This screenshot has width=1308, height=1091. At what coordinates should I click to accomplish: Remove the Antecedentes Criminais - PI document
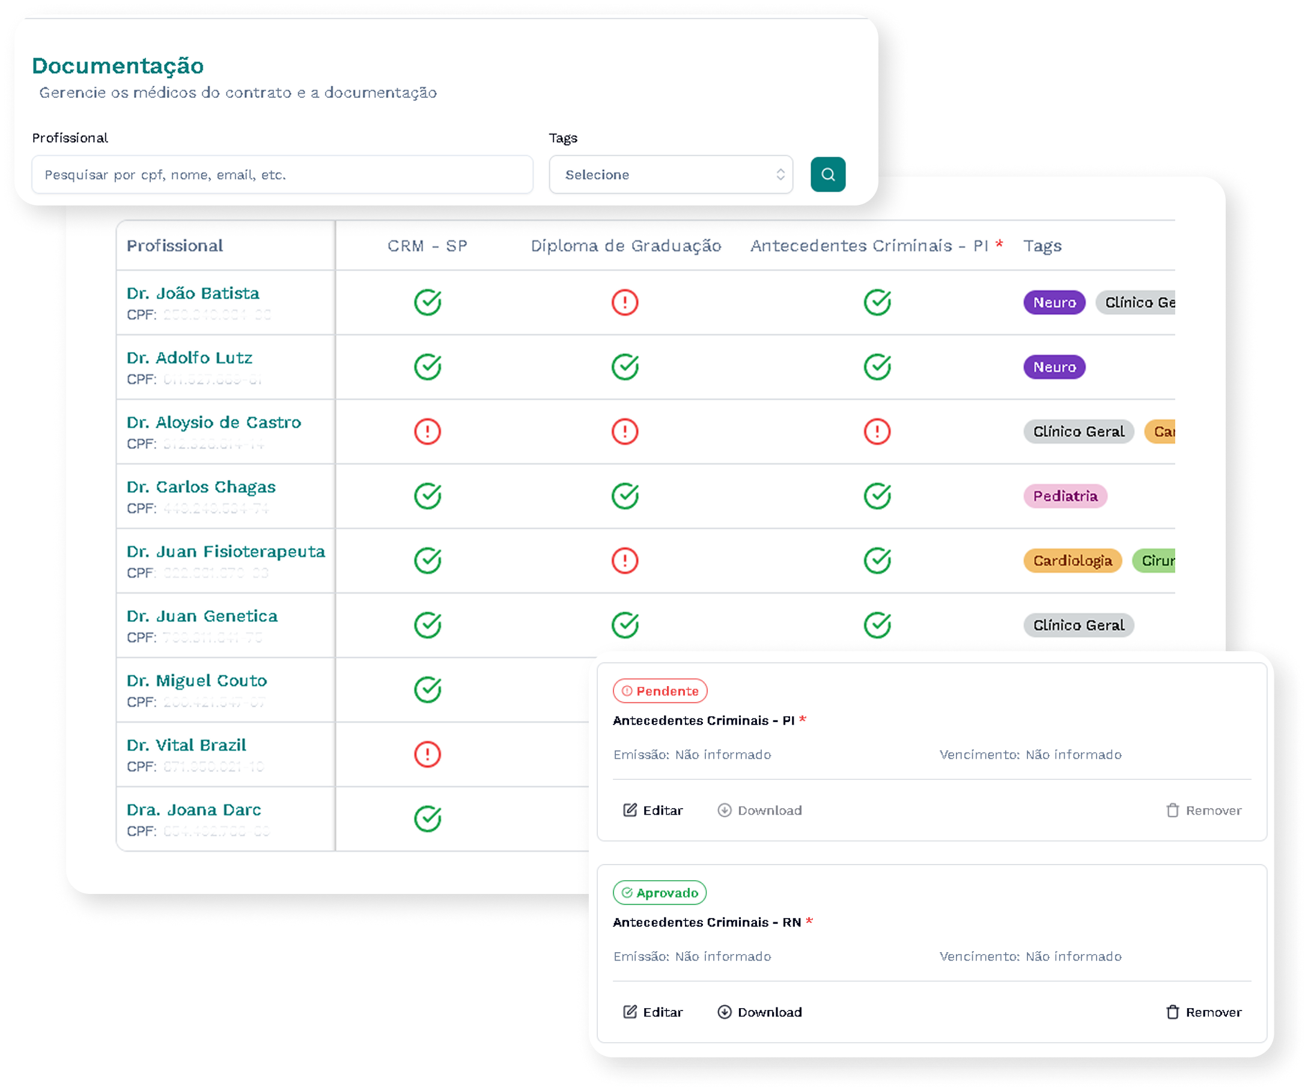point(1203,810)
